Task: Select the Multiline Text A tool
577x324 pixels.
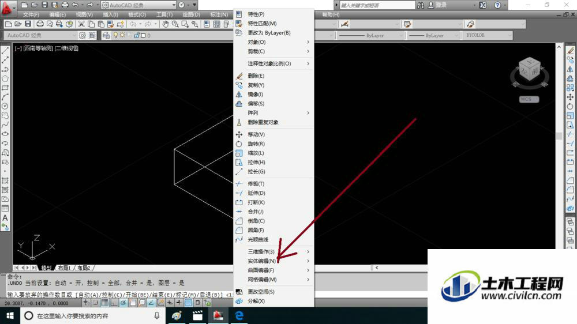Action: pyautogui.click(x=5, y=218)
